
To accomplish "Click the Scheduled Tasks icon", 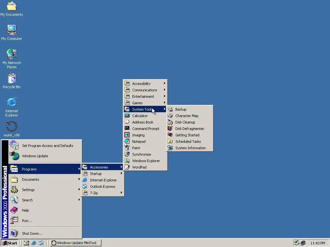I will (x=170, y=142).
